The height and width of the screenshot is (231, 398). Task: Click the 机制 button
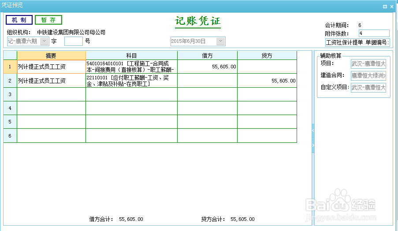tap(19, 20)
